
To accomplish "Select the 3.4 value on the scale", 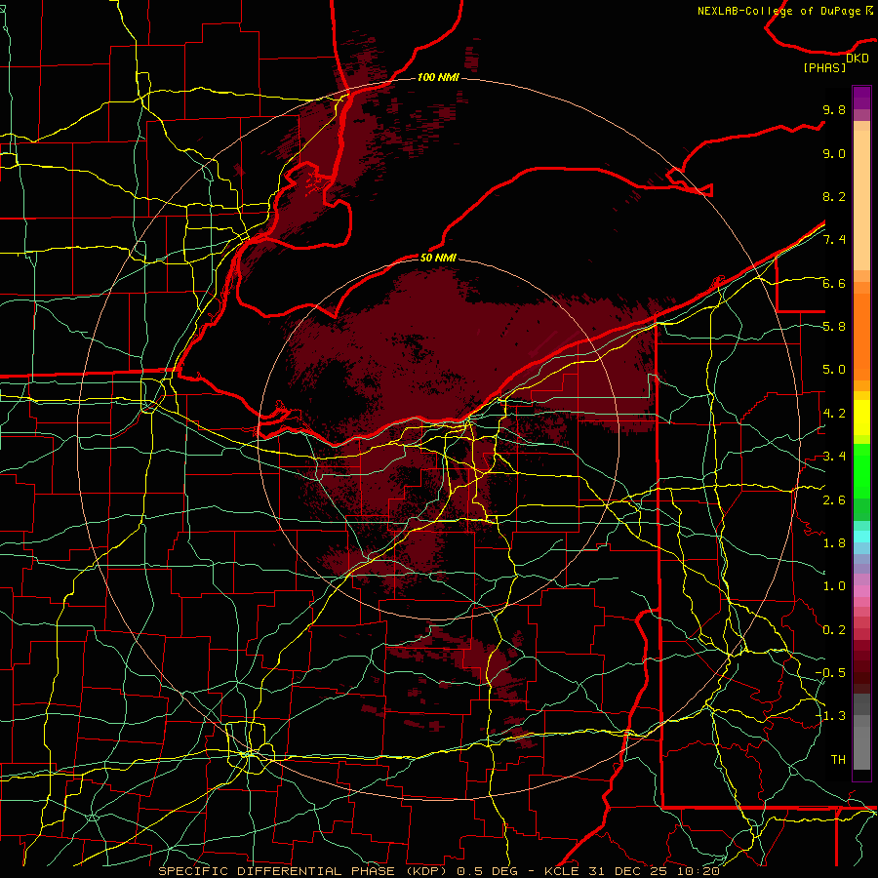I will click(834, 457).
